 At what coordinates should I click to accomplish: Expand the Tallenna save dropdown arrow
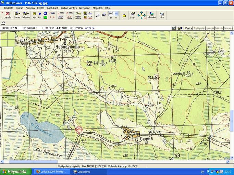click(28, 14)
